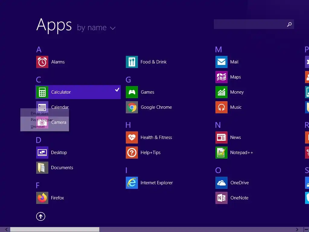Image resolution: width=309 pixels, height=232 pixels.
Task: Click the 'Google Chrome' label text
Action: (156, 107)
